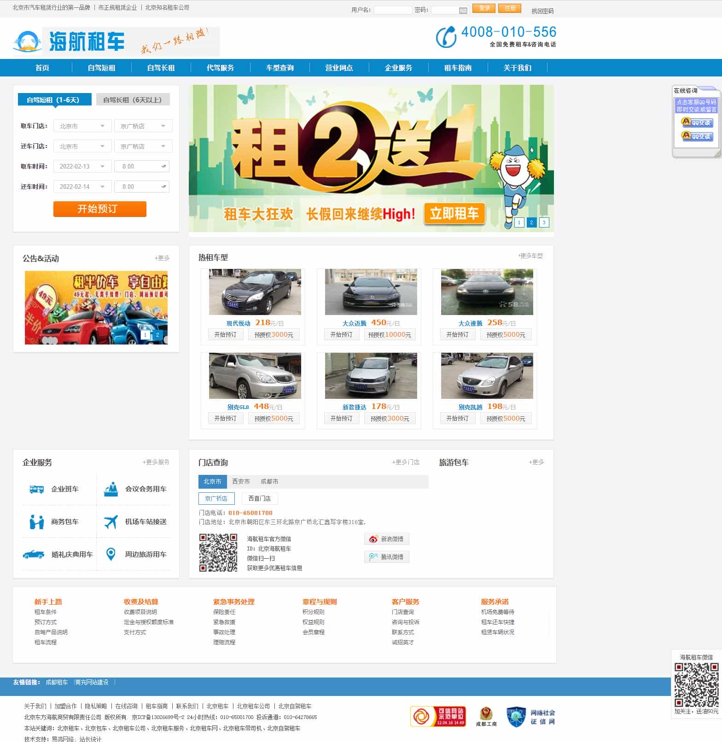The height and width of the screenshot is (742, 722).
Task: Open 车型查询 in the navigation bar
Action: tap(280, 68)
